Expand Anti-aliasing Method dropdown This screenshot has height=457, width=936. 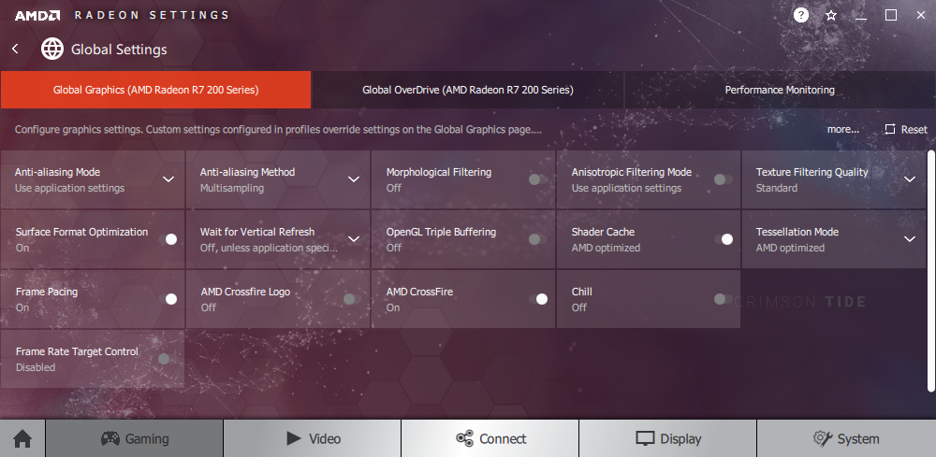[354, 179]
